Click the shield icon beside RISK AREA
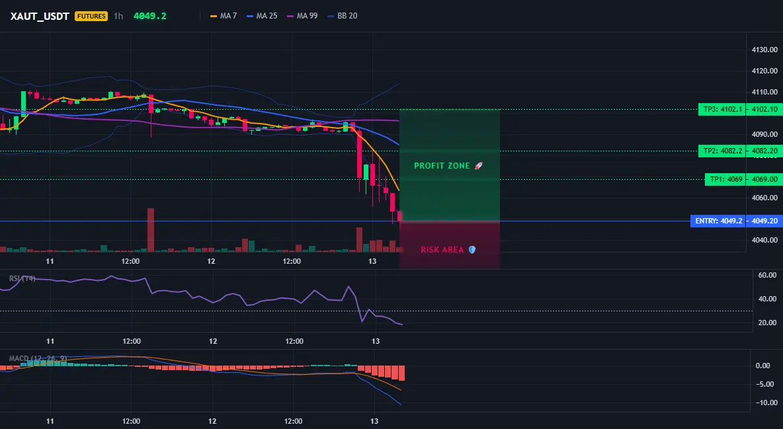783x429 pixels. [472, 250]
